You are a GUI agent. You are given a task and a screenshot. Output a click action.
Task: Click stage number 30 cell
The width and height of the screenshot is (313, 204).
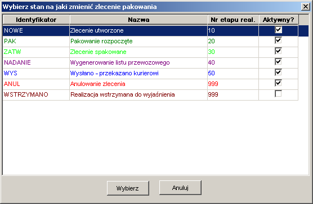click(233, 52)
